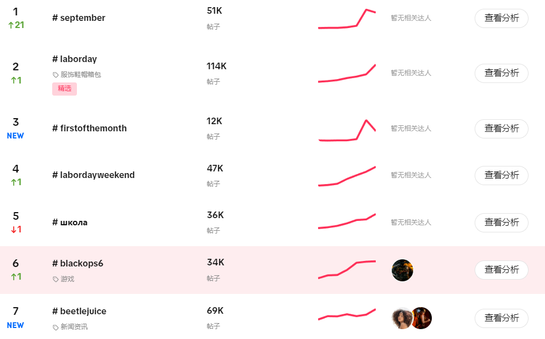Screen dimensions: 545x339
Task: Open the #labordayweekend hashtag
Action: pyautogui.click(x=93, y=175)
